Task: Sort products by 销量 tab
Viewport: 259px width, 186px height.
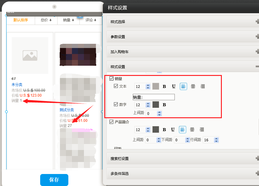Action: tap(68, 20)
